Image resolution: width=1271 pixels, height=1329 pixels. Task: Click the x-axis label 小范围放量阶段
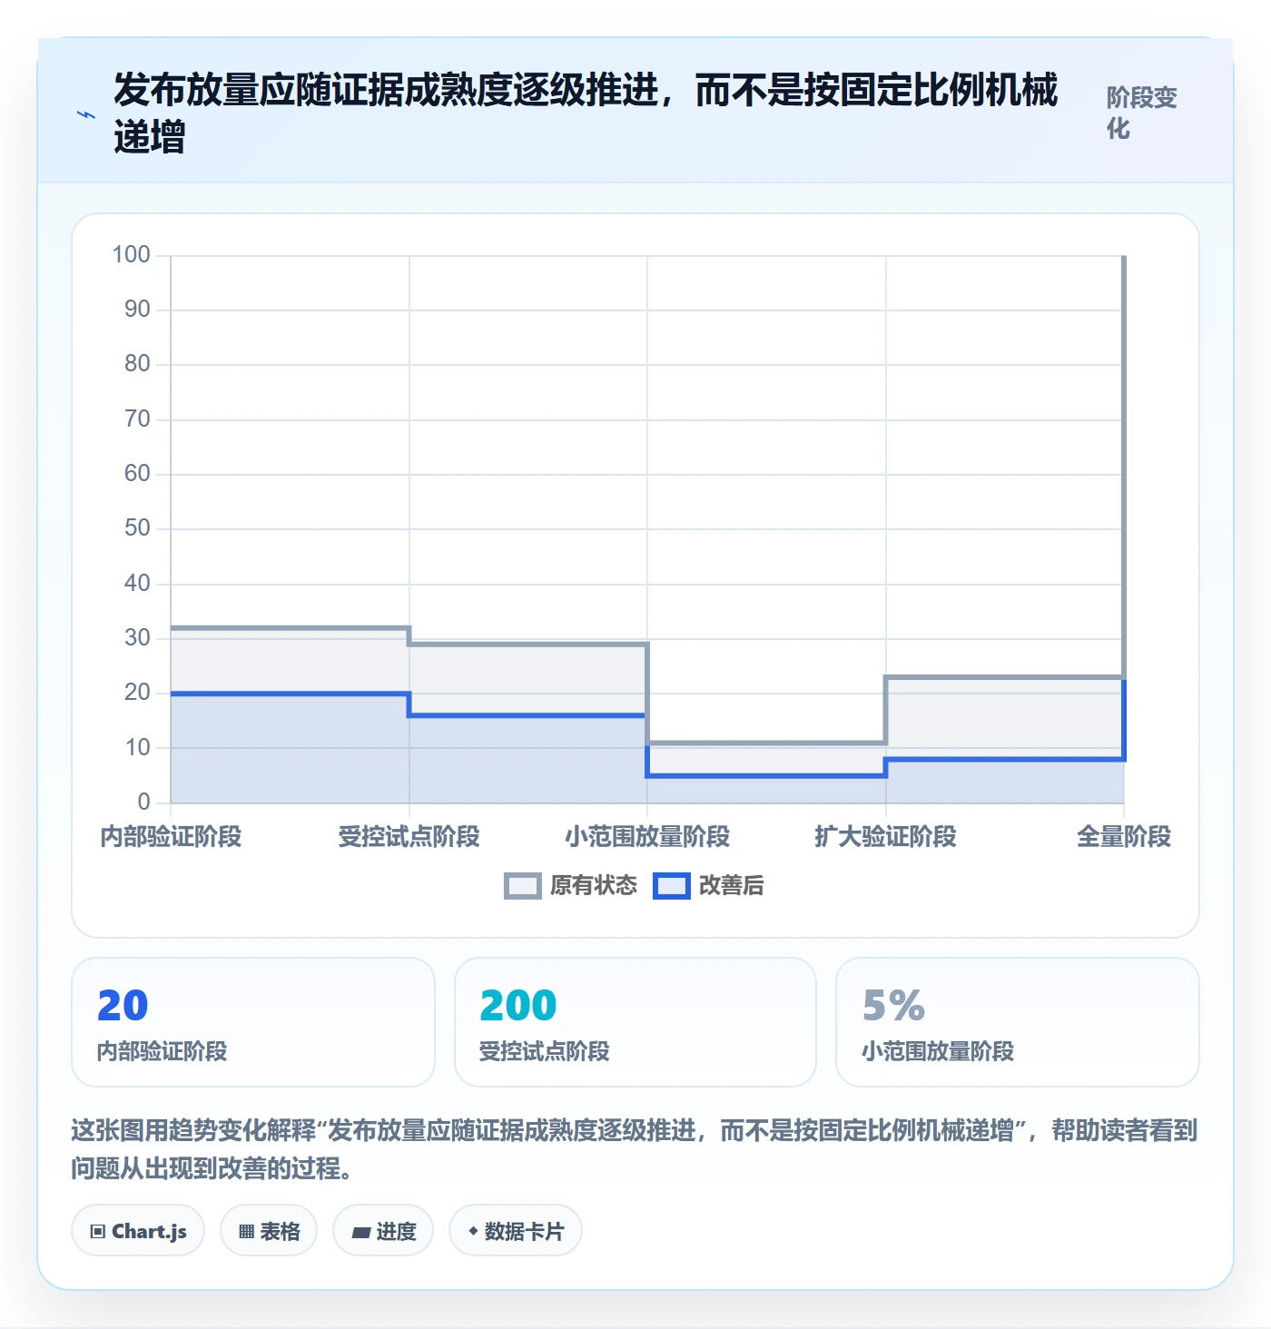pos(647,836)
